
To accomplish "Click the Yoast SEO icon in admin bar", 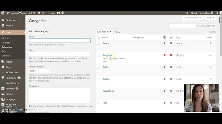I will coord(59,13).
